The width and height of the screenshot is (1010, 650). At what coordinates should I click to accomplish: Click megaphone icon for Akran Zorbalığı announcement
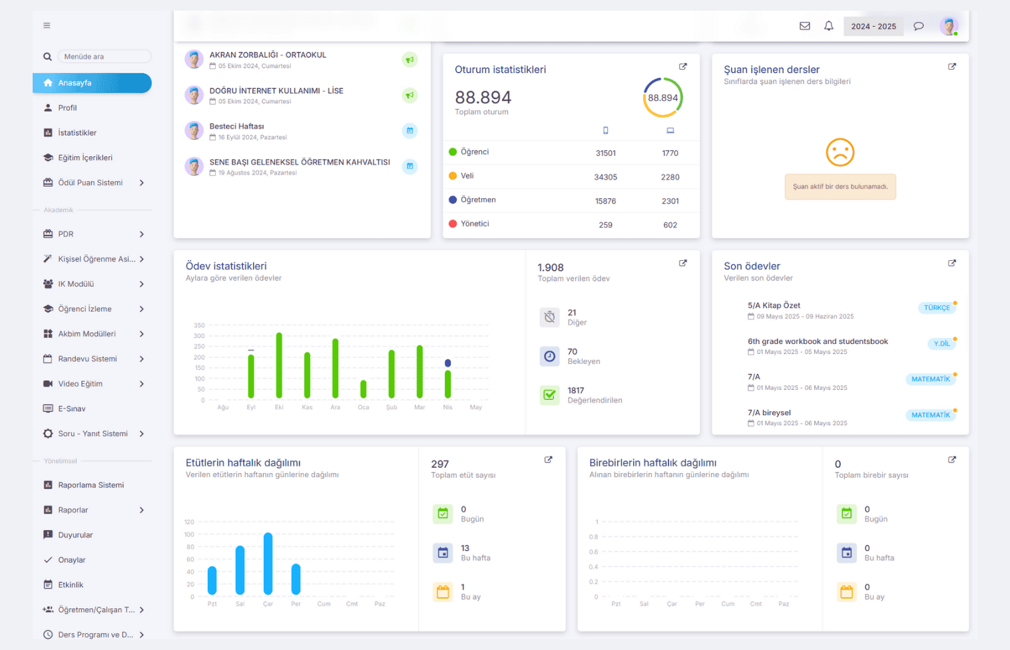409,60
